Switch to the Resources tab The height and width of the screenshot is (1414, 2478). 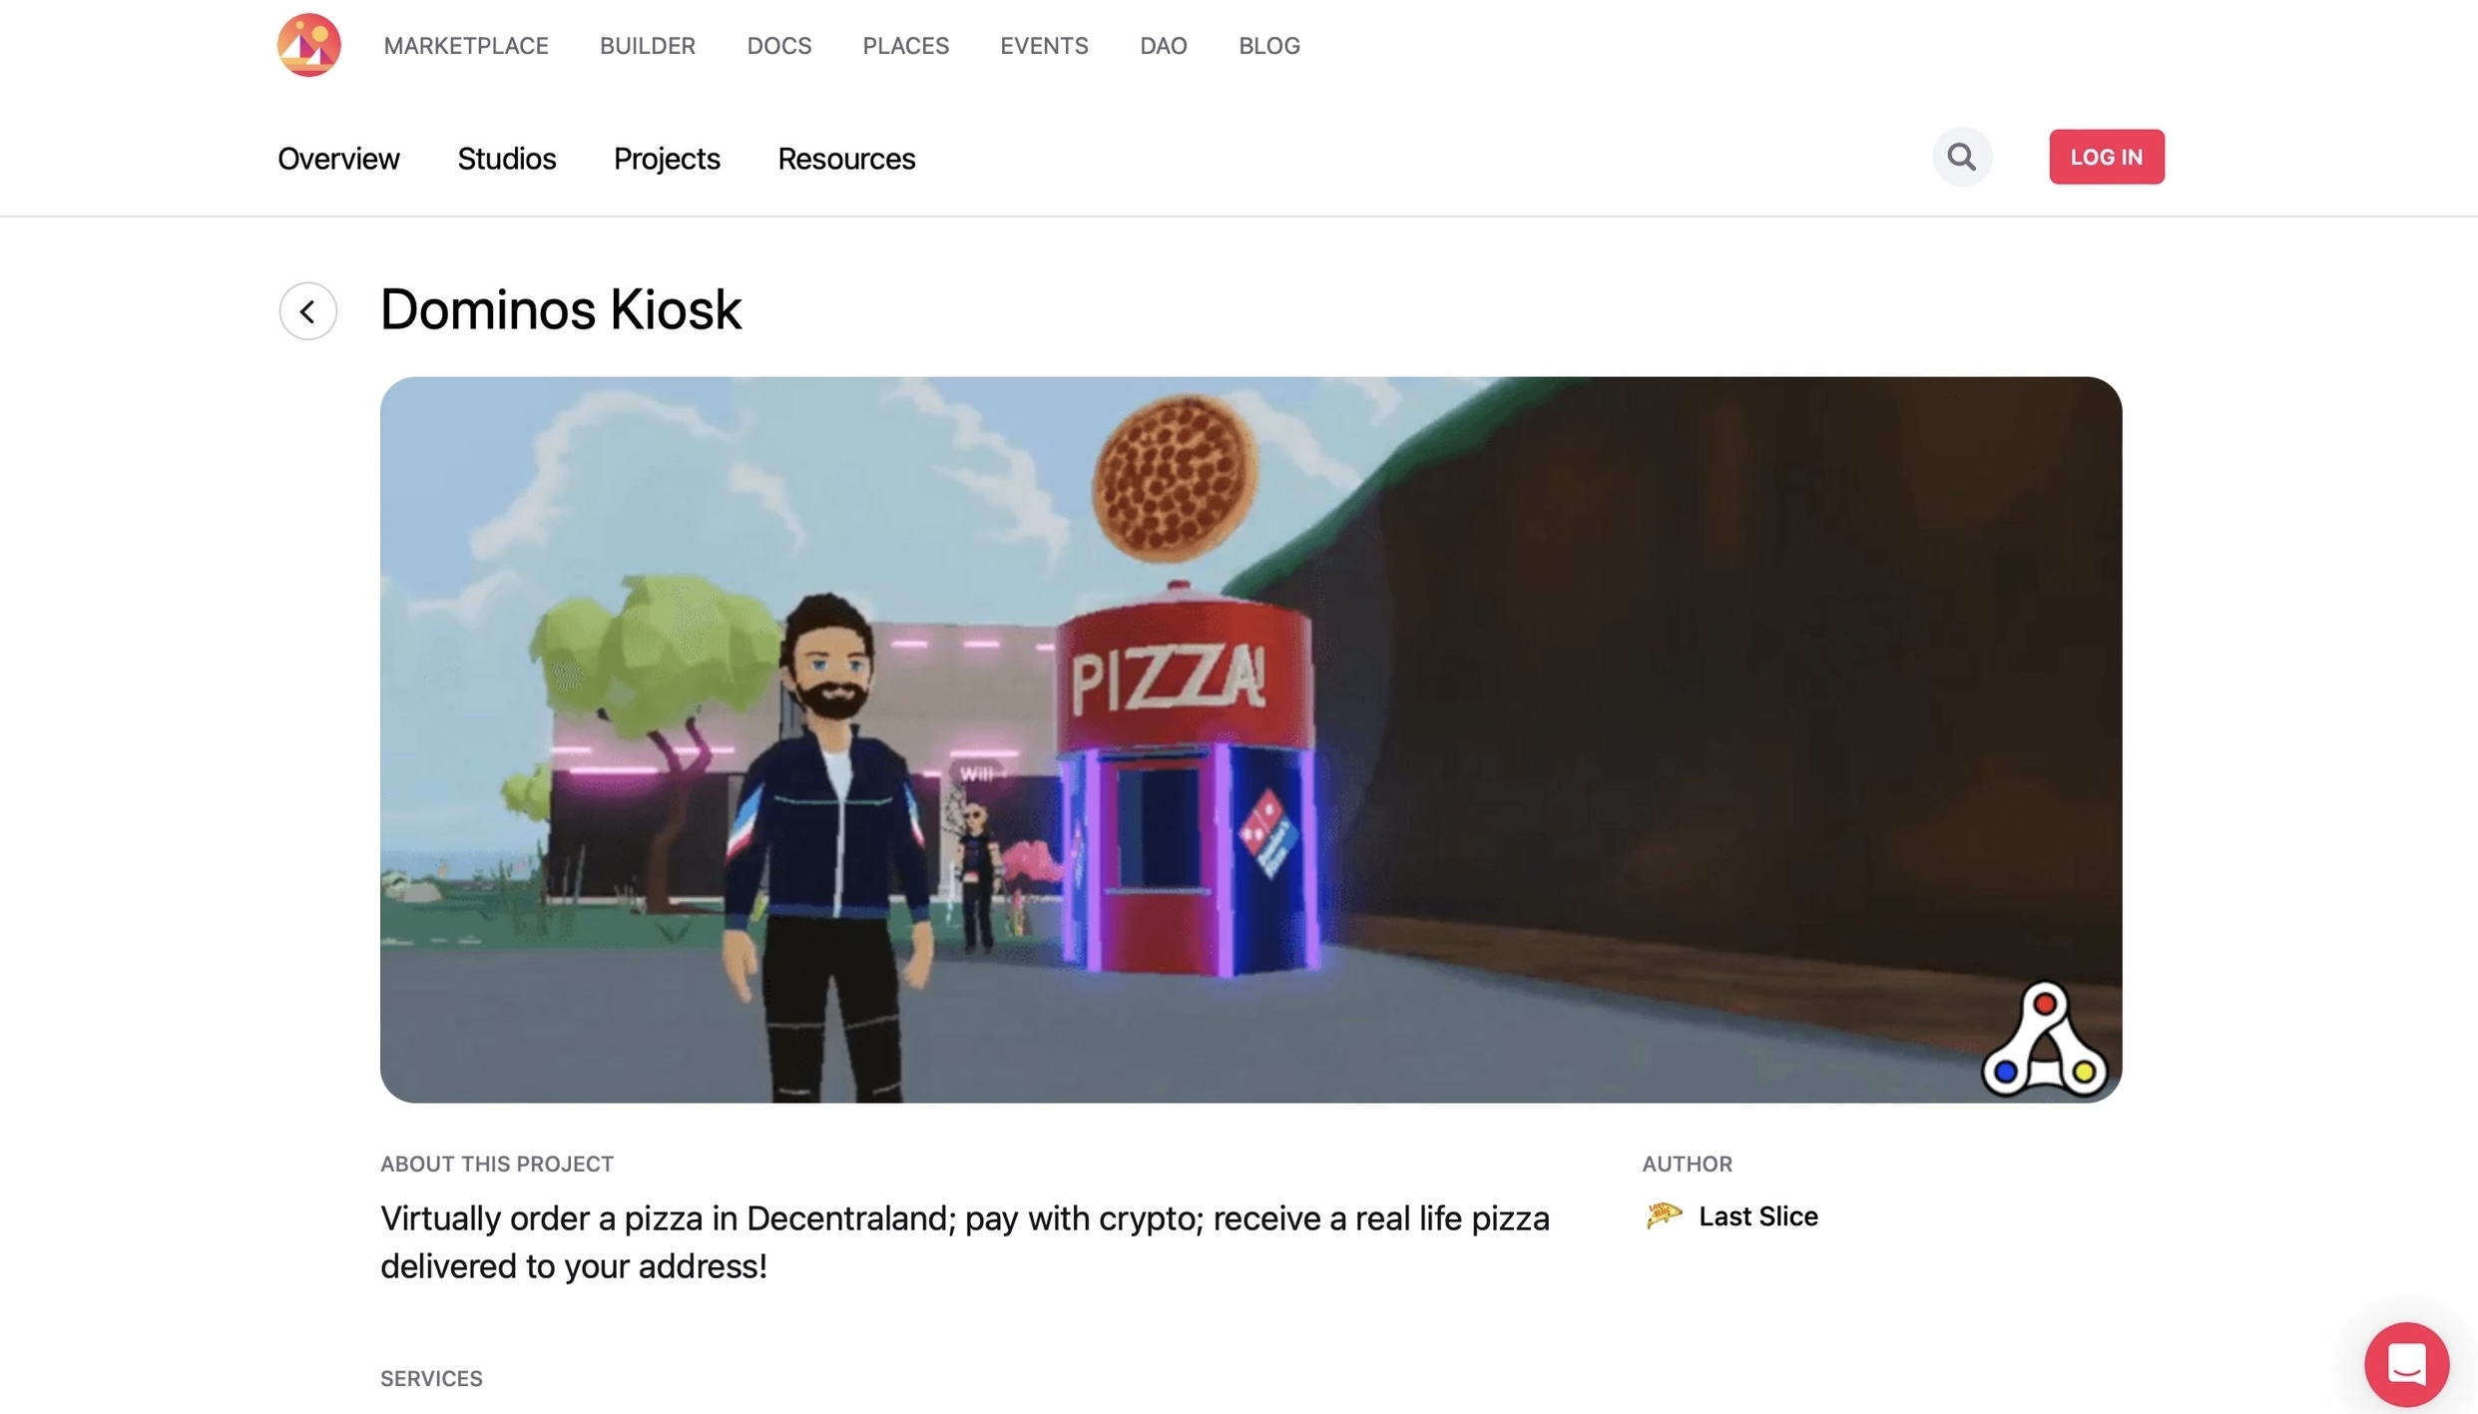tap(846, 158)
